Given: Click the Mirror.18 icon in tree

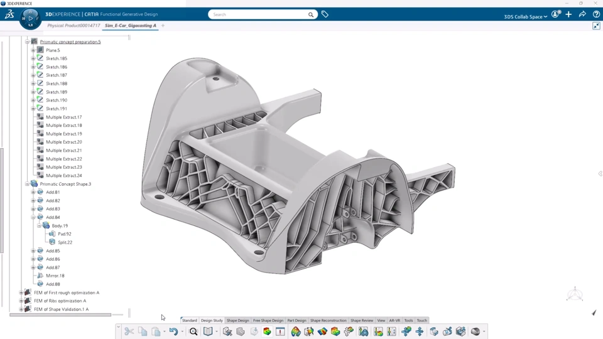Looking at the screenshot, I should (x=40, y=276).
